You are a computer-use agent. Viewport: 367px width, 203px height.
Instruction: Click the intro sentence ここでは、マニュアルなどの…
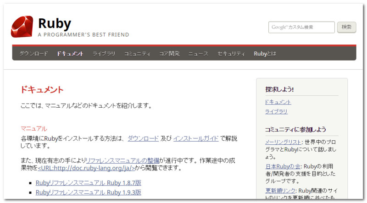pos(87,106)
